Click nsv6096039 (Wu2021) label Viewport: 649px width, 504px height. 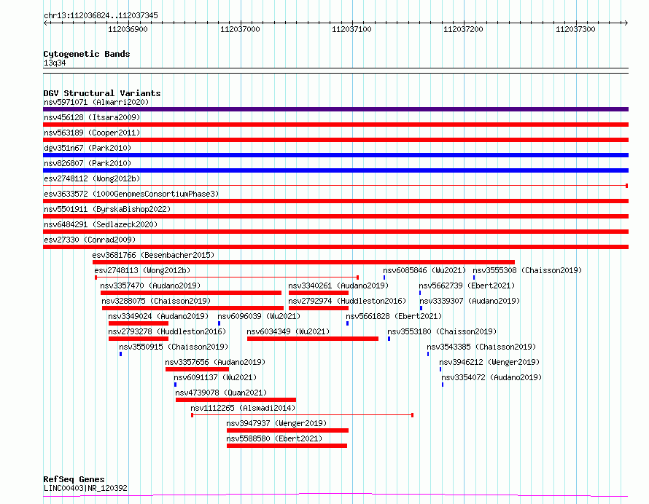point(259,316)
